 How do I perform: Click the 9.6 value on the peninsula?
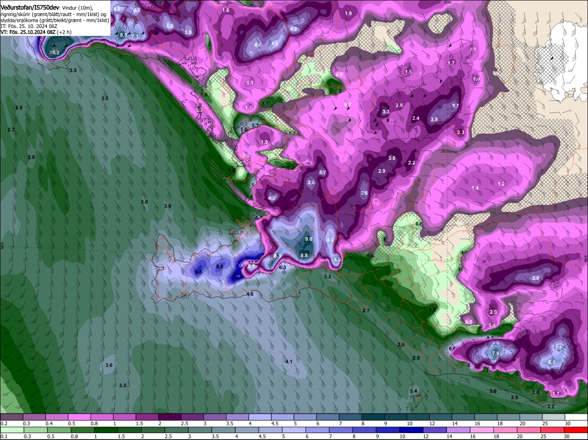click(x=198, y=272)
